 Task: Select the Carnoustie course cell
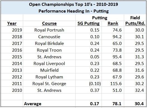click(x=49, y=37)
